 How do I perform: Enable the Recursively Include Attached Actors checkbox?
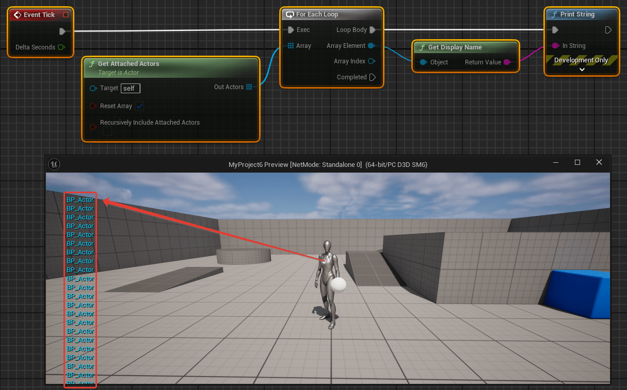click(x=107, y=131)
